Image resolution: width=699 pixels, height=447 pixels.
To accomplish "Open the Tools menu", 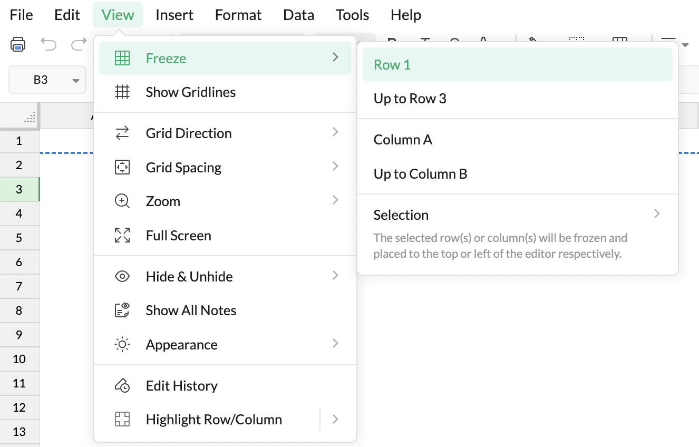I will click(353, 15).
